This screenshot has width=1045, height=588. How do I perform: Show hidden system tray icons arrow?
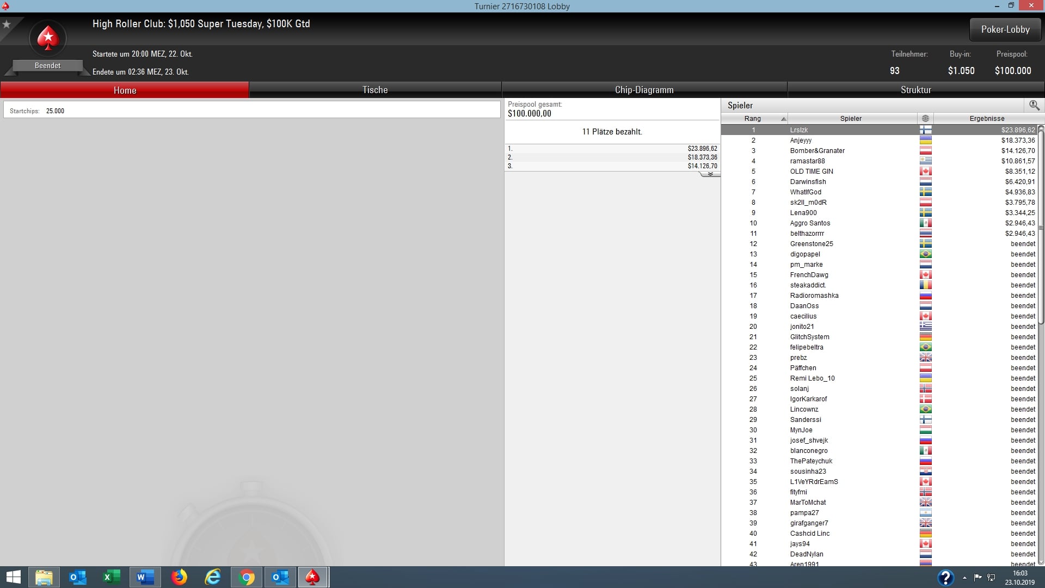point(964,577)
